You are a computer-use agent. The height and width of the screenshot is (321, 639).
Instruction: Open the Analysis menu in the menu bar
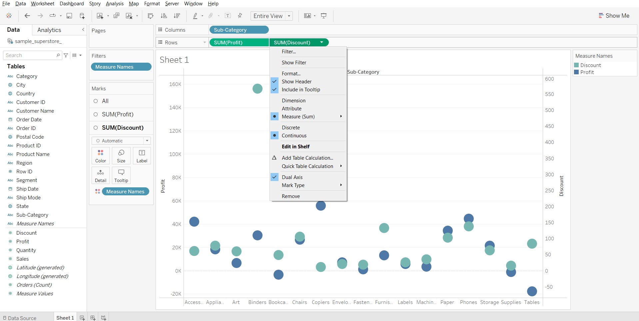pyautogui.click(x=115, y=4)
